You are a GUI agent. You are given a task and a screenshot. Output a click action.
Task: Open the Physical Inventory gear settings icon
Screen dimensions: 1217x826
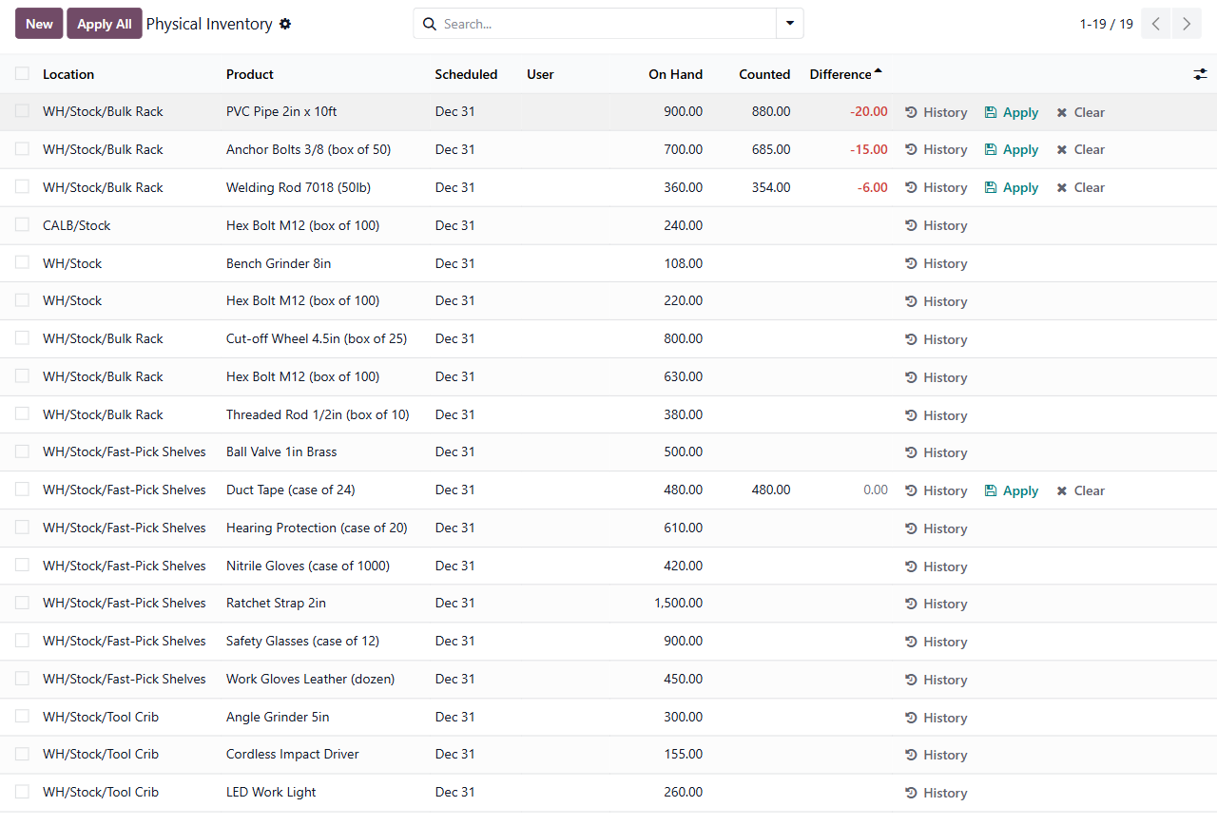click(x=285, y=24)
